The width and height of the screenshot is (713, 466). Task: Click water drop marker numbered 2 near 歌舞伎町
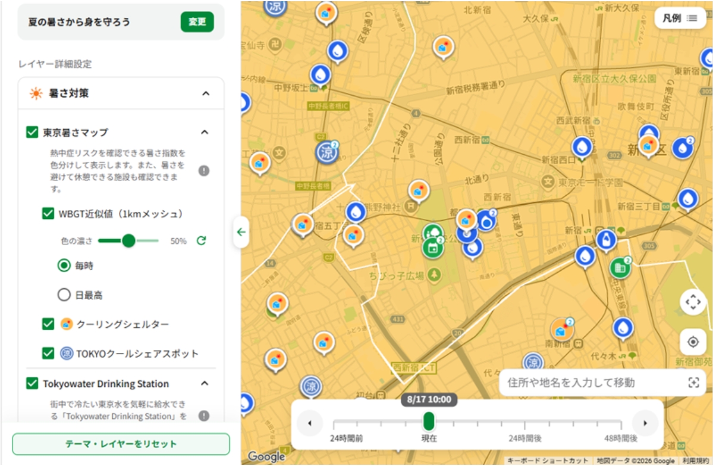click(683, 148)
